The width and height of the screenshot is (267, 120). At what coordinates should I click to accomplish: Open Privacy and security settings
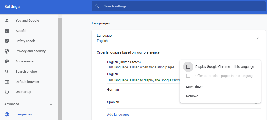point(30,51)
